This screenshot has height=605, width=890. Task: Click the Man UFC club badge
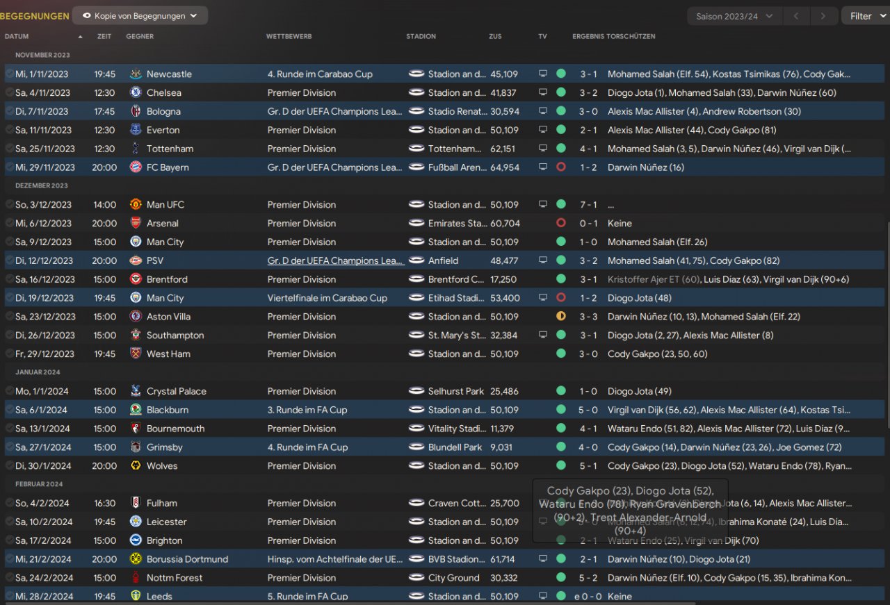click(x=136, y=205)
